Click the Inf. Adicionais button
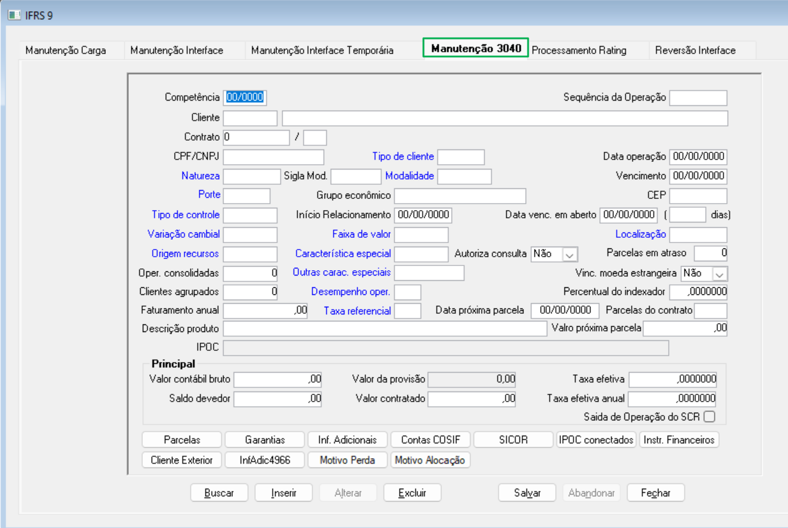 (x=348, y=440)
